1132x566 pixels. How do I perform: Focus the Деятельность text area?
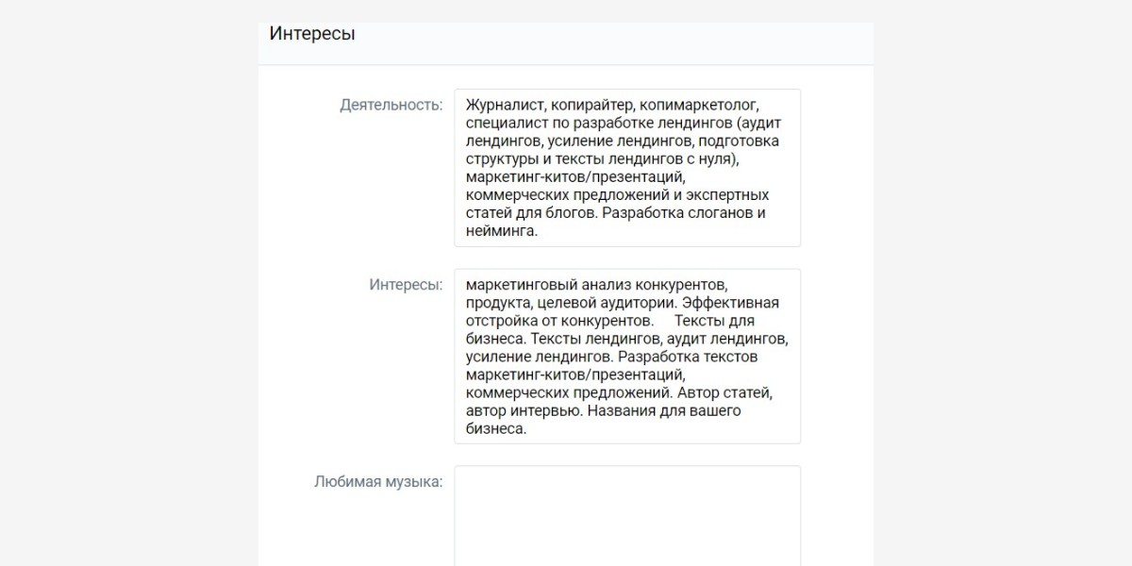626,167
